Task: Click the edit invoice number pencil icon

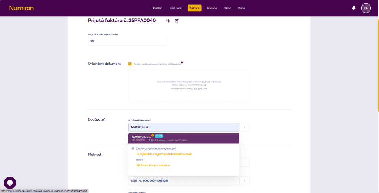Action: [177, 20]
